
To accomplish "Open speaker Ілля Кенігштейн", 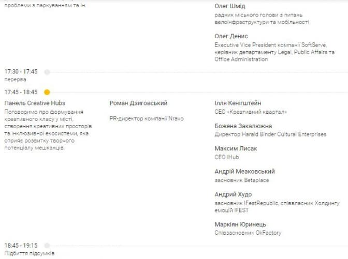I will 238,103.
